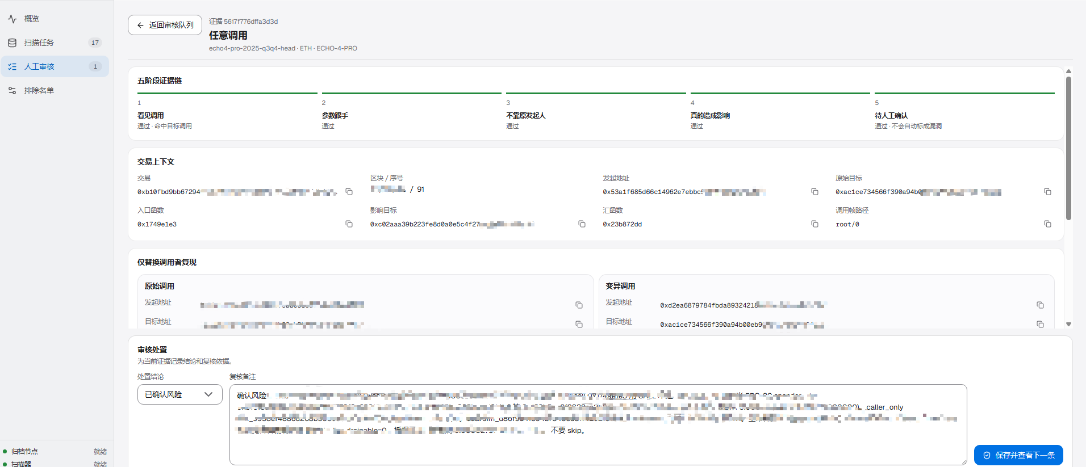This screenshot has width=1086, height=467.
Task: Click the 概览 overview icon in sidebar
Action: [12, 19]
